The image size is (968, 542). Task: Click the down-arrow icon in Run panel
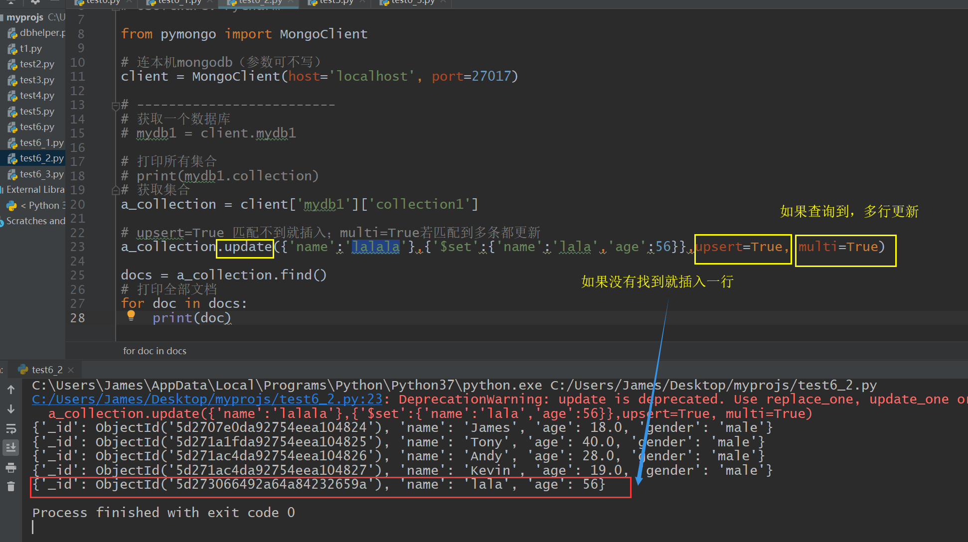(11, 409)
